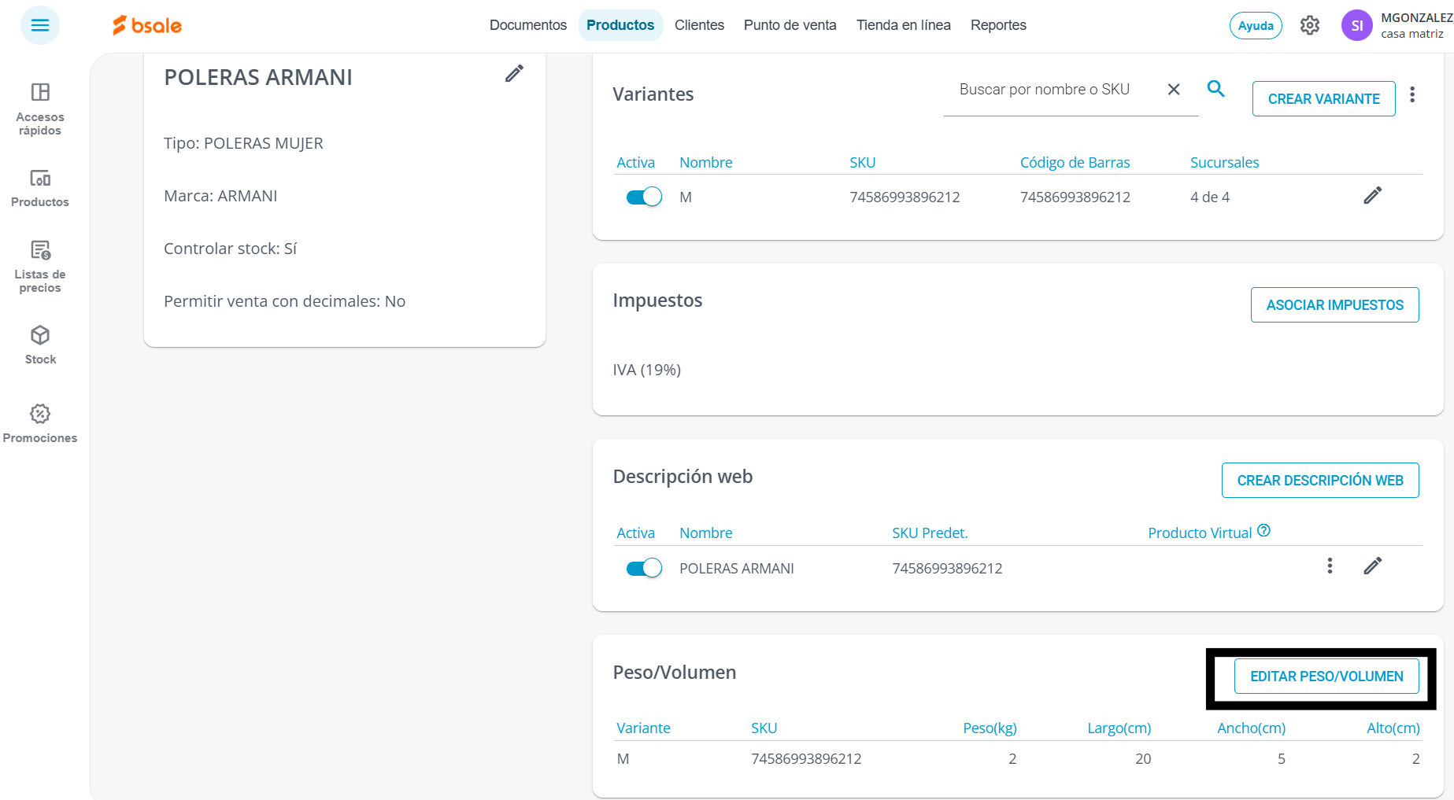This screenshot has width=1454, height=800.
Task: Click barcode 74586993896212 in Variantes row
Action: (x=1075, y=197)
